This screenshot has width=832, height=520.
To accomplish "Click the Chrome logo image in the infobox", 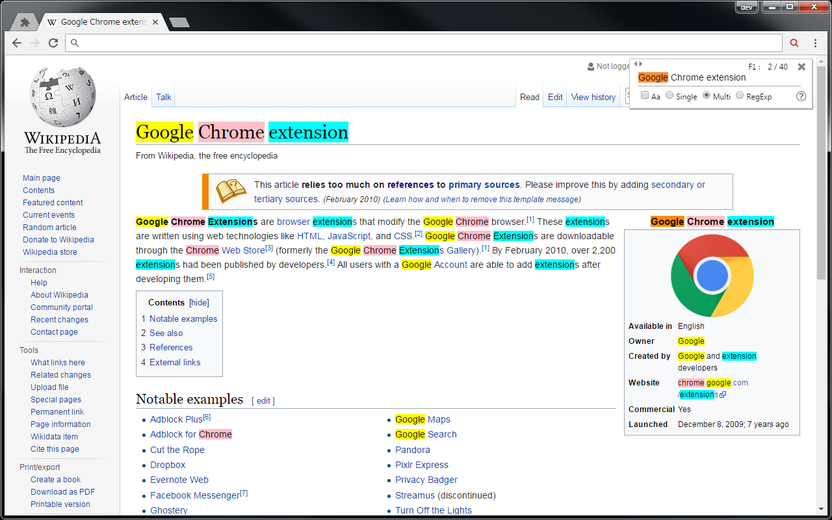I will 712,276.
